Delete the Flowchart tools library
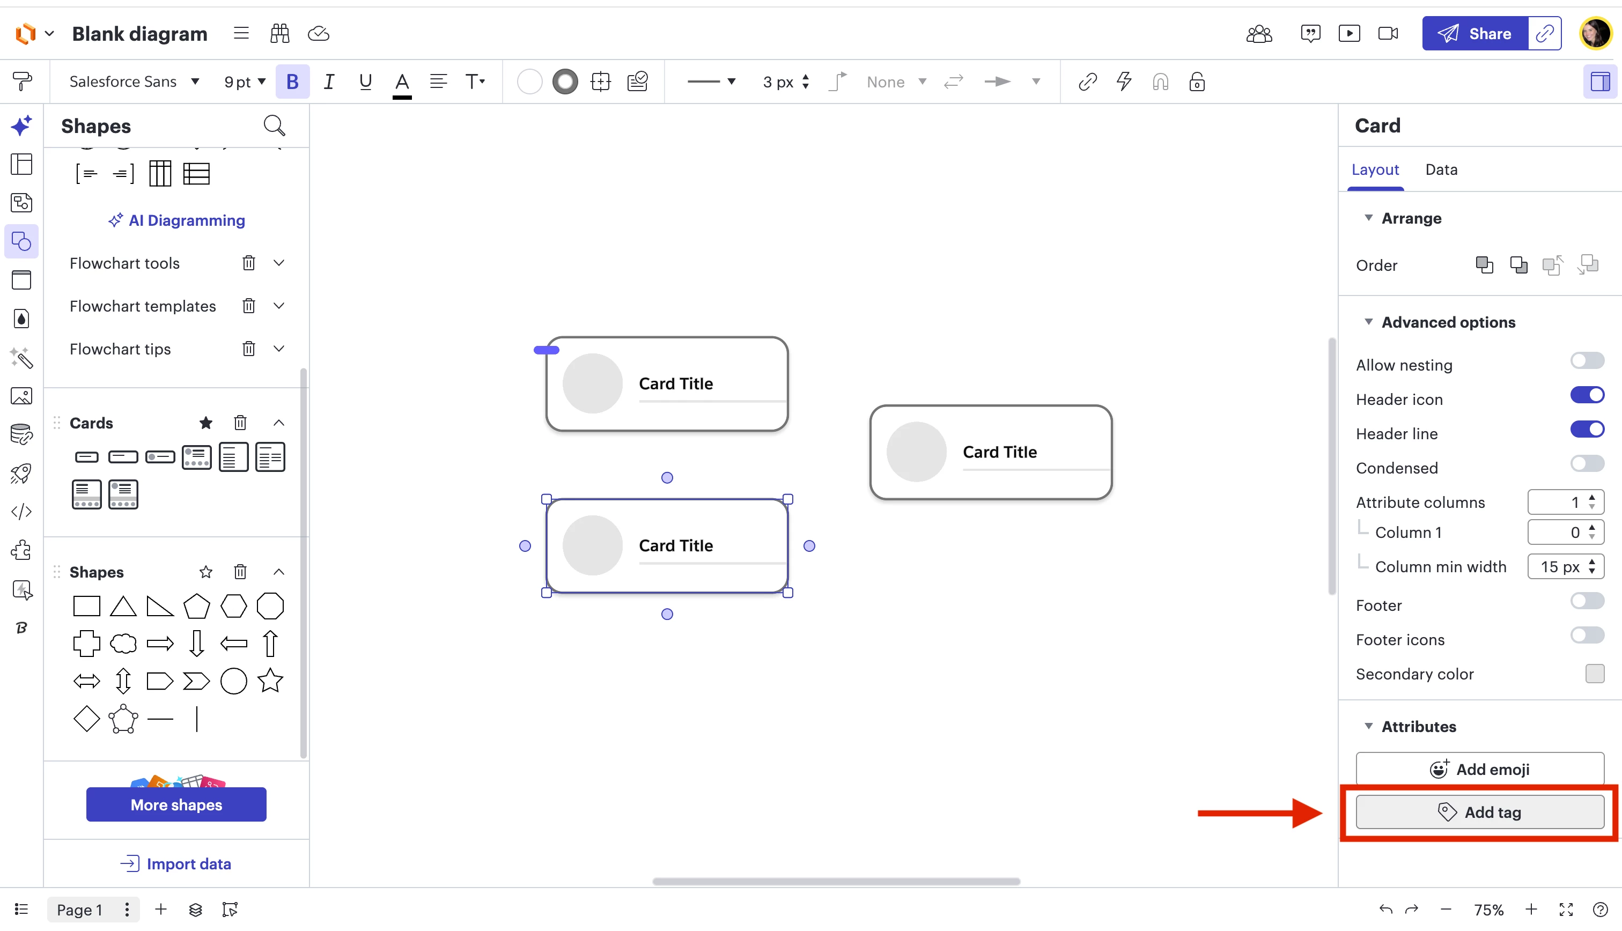The height and width of the screenshot is (931, 1622). 249,263
